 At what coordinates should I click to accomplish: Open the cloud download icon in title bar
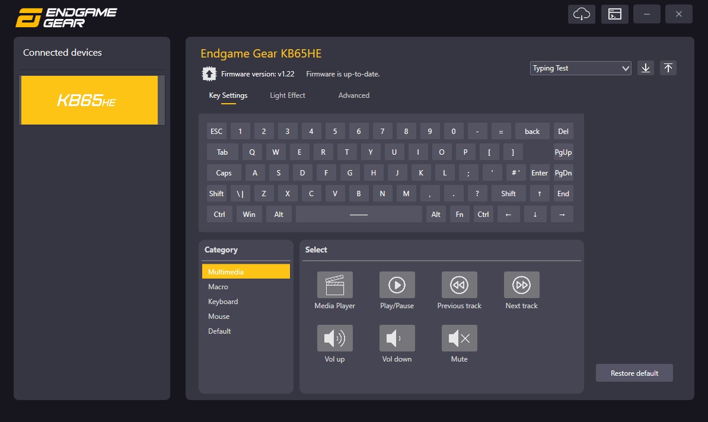click(x=582, y=14)
